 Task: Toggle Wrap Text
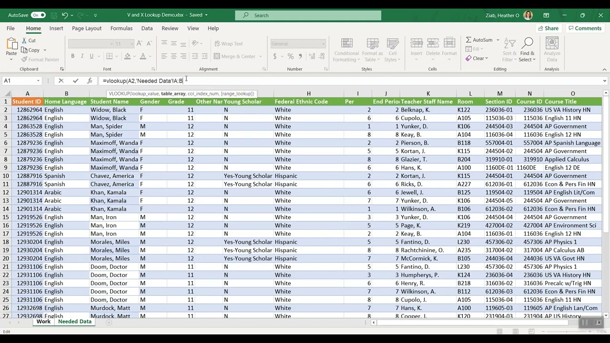(x=229, y=44)
